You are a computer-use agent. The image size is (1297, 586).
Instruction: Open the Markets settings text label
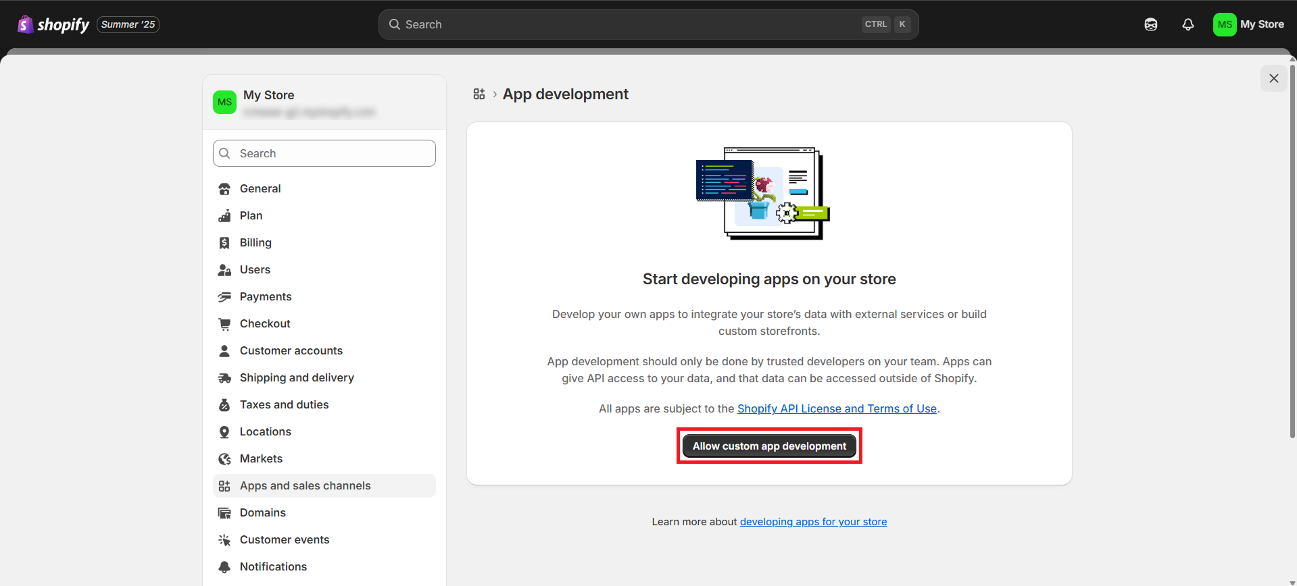point(261,458)
